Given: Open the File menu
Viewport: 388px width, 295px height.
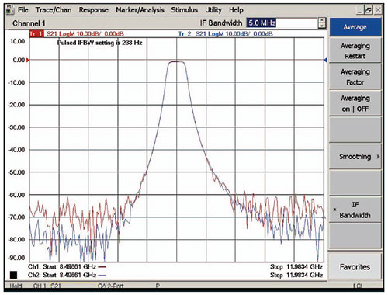Looking at the screenshot, I should click(23, 10).
